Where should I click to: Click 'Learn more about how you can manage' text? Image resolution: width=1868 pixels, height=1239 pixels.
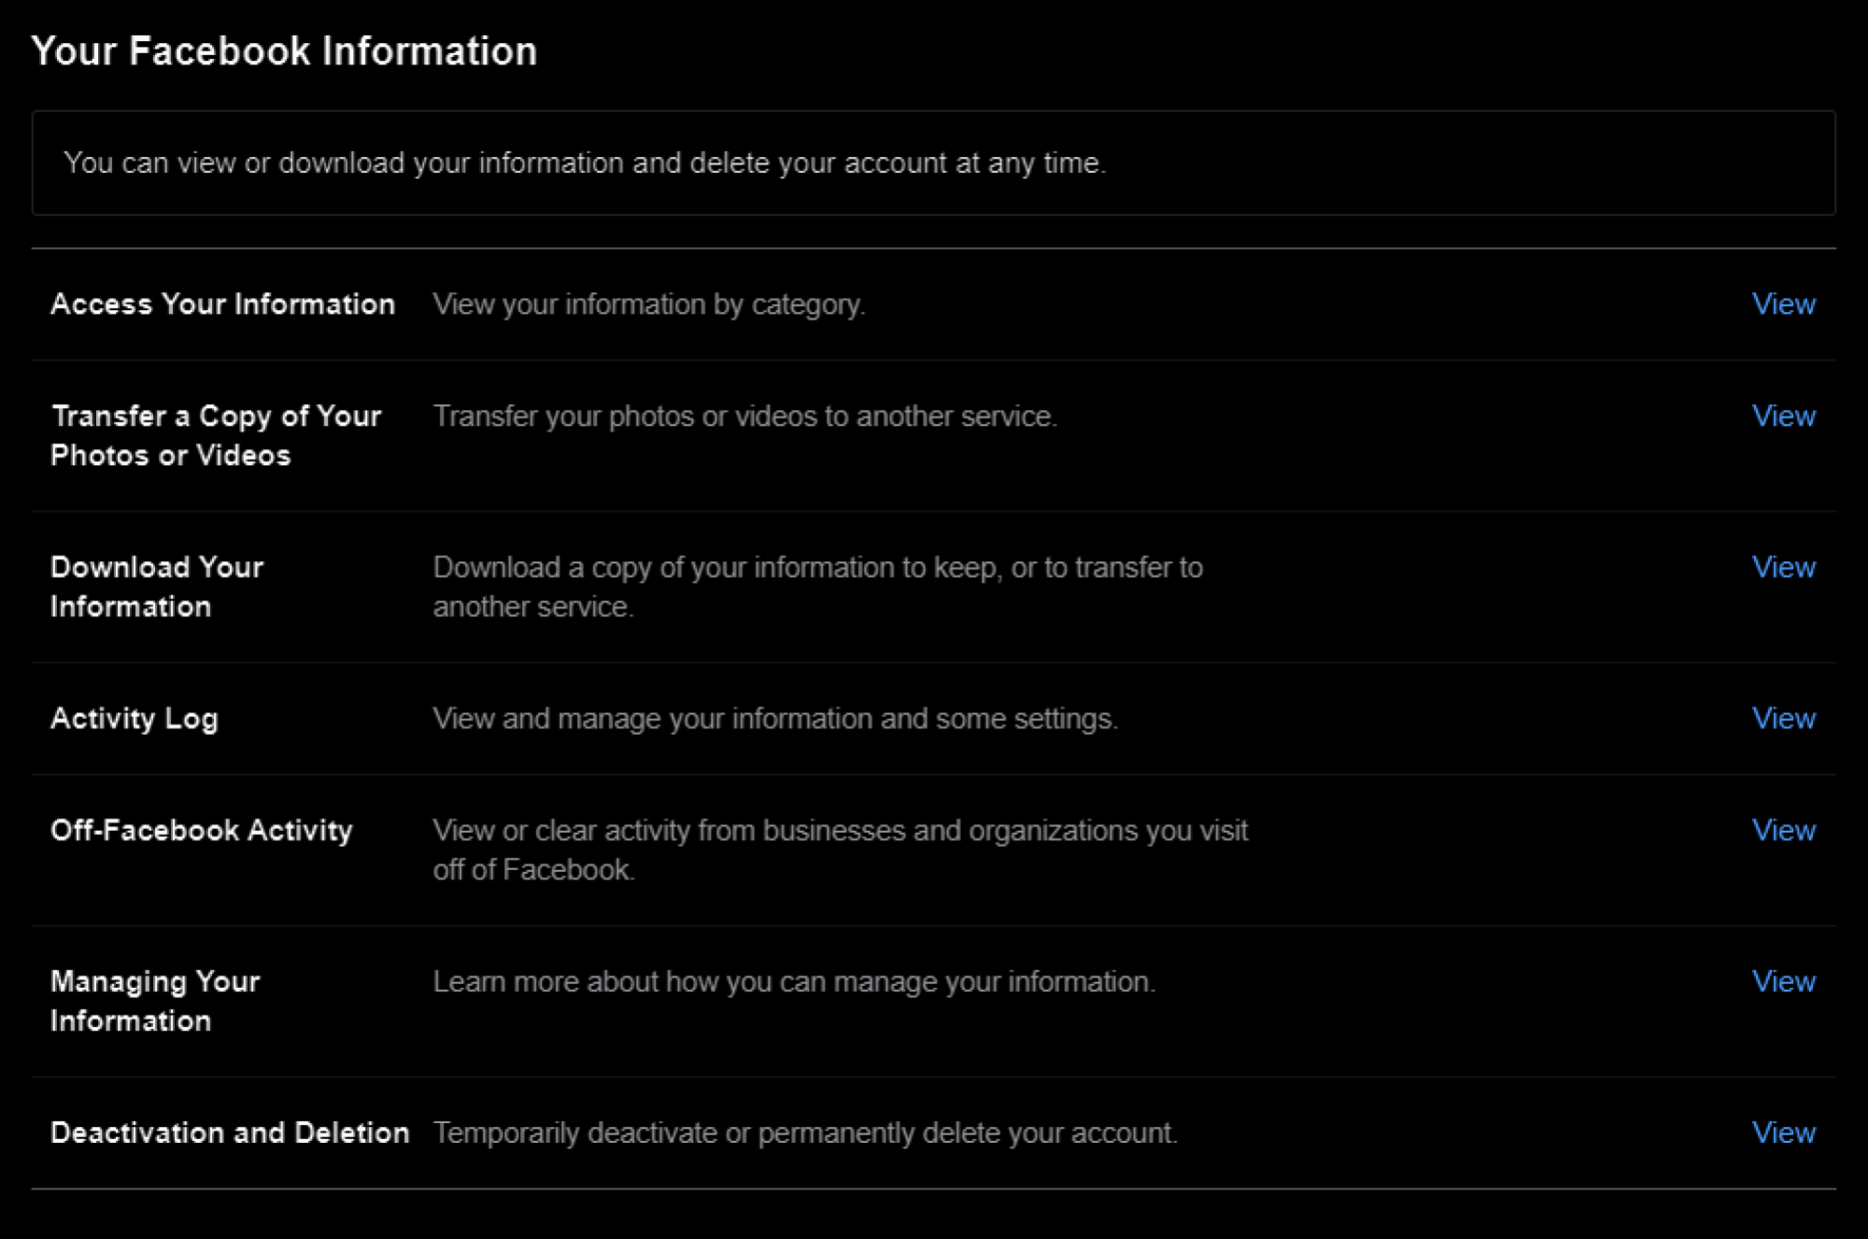pyautogui.click(x=794, y=982)
